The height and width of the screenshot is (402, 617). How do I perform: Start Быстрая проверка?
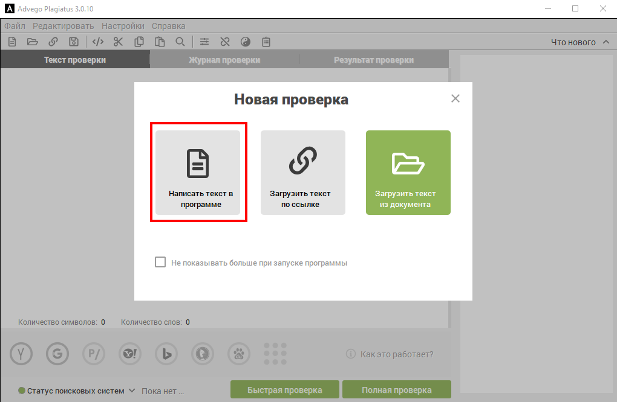285,389
